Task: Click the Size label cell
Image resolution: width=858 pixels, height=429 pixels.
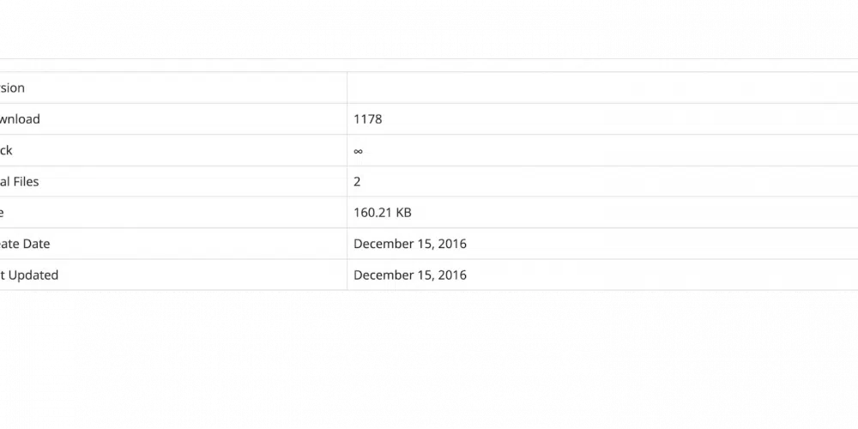Action: [3, 212]
